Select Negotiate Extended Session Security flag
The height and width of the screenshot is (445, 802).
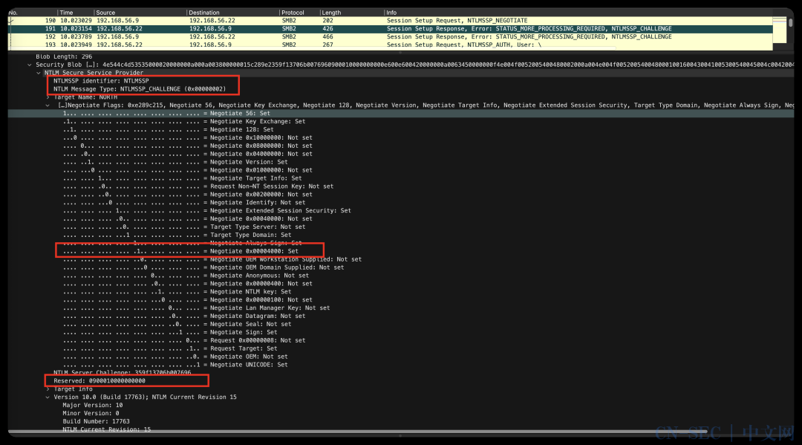pyautogui.click(x=206, y=211)
